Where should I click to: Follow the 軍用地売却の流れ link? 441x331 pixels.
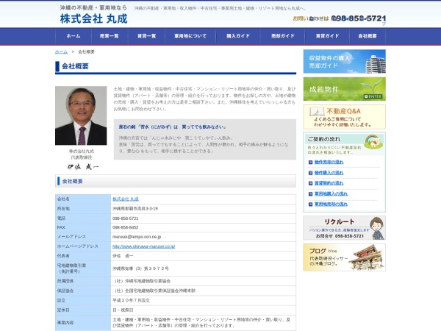coord(331,204)
